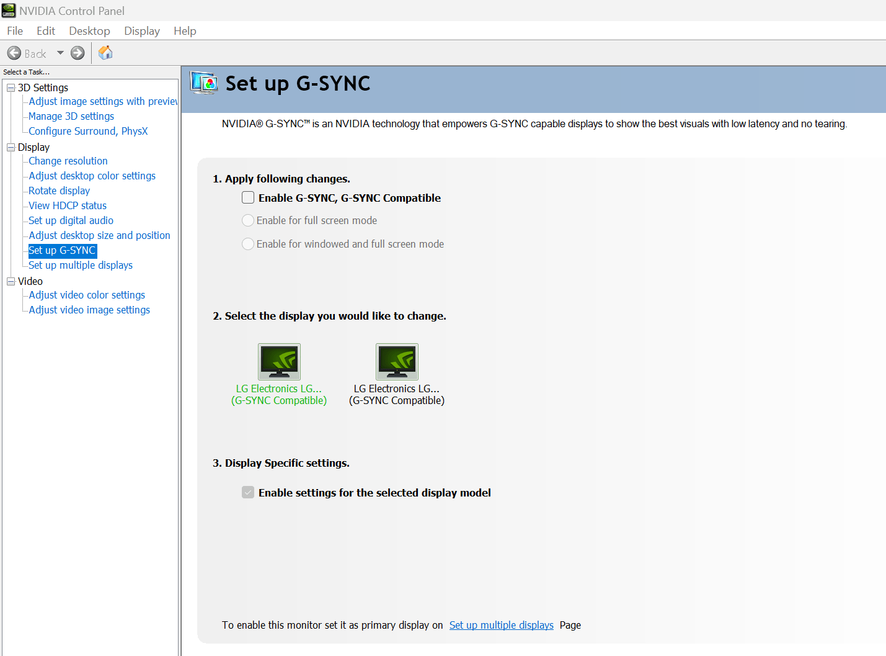Open the Help menu
Viewport: 886px width, 656px height.
click(x=185, y=30)
